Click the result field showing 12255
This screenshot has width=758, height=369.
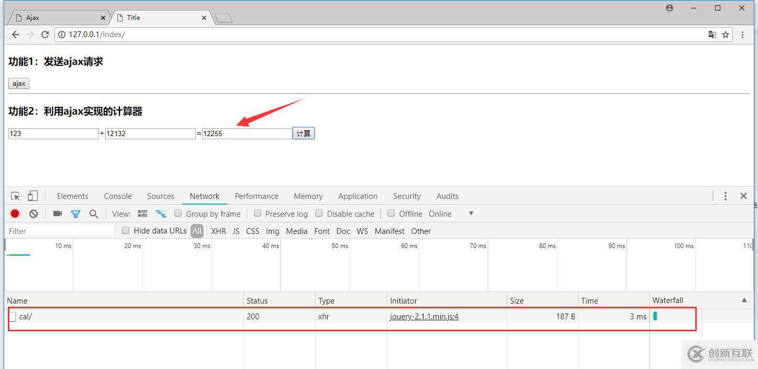(x=247, y=133)
